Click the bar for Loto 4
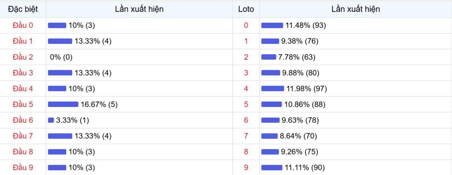This screenshot has width=452, height=175. (x=272, y=89)
